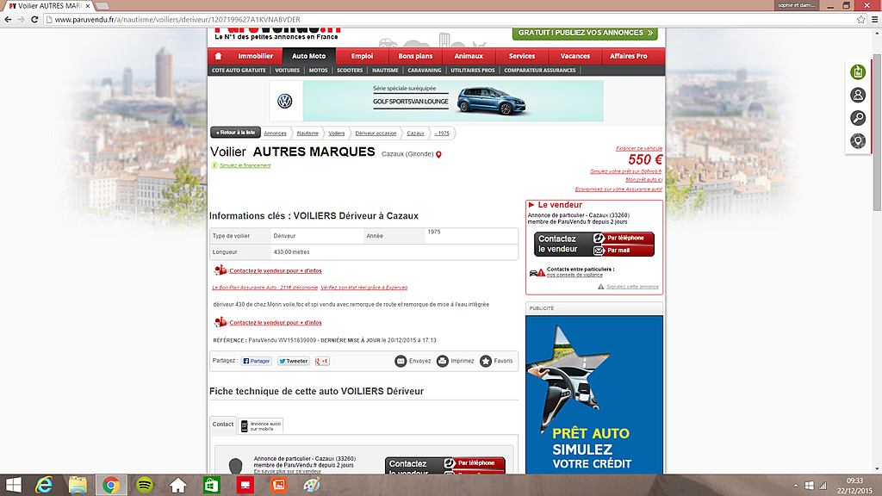Select the Auto Moto tab
882x496 pixels.
309,56
